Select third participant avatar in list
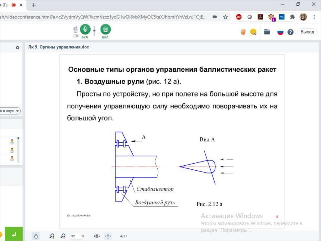This screenshot has width=321, height=241. [x=12, y=159]
